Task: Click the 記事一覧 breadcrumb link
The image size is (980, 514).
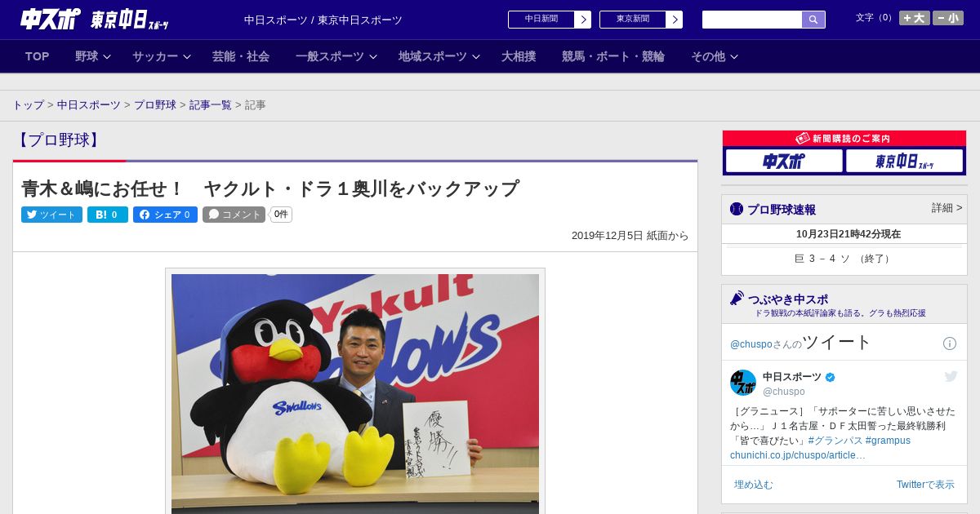Action: [x=211, y=105]
